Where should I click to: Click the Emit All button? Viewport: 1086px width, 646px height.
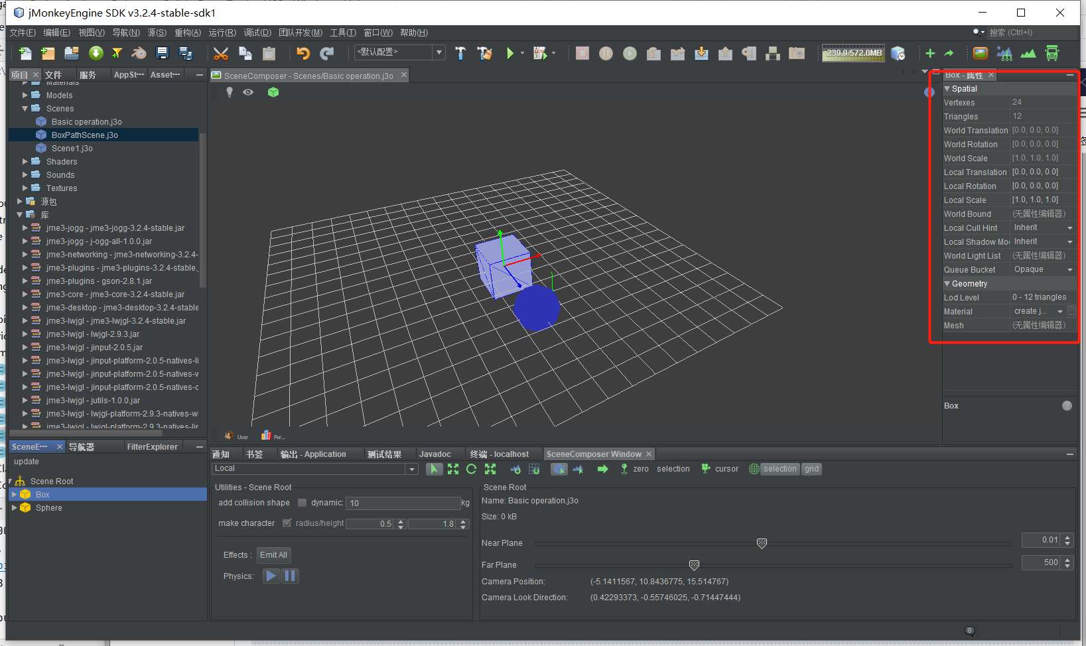click(x=273, y=555)
